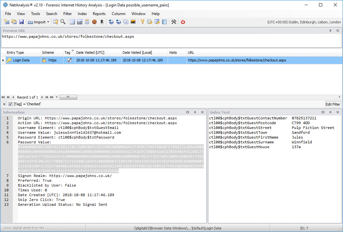343x232 pixels.
Task: Open the tools hammer and wrench icon
Action: (x=174, y=22)
